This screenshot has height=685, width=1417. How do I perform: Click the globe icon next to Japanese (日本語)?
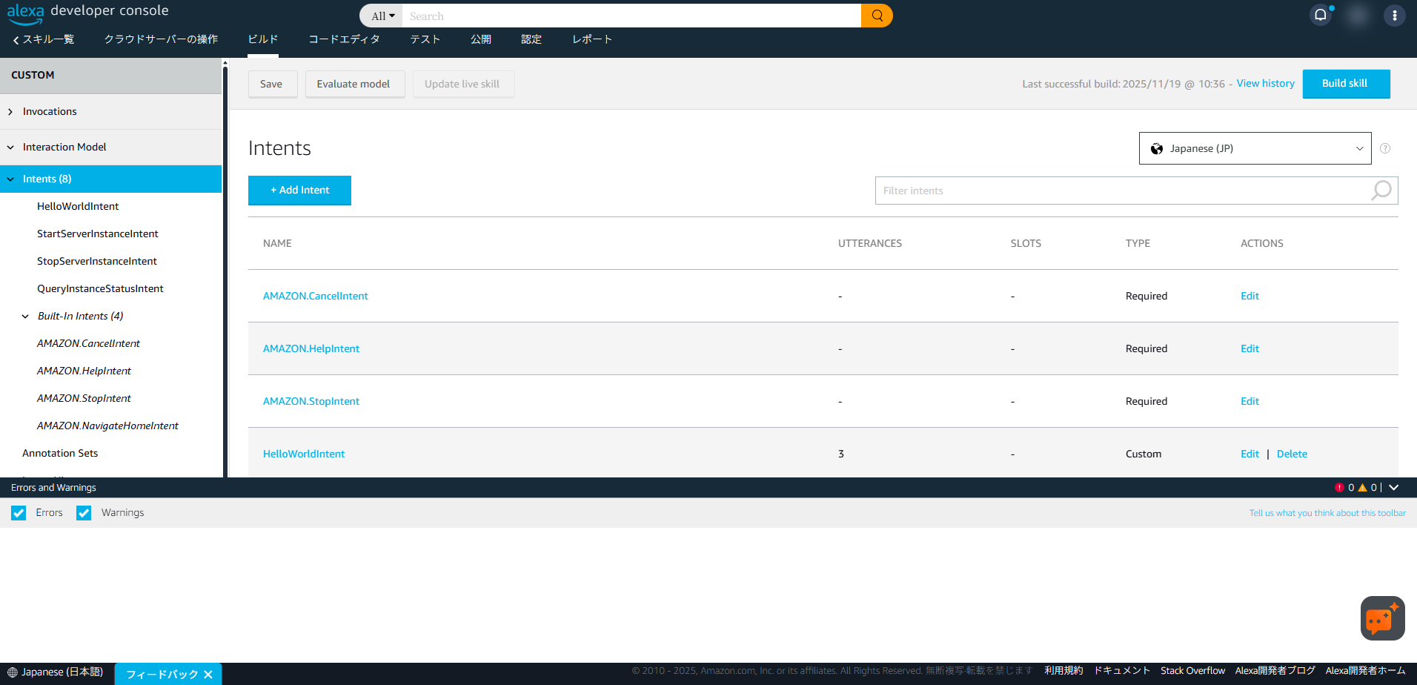[13, 671]
